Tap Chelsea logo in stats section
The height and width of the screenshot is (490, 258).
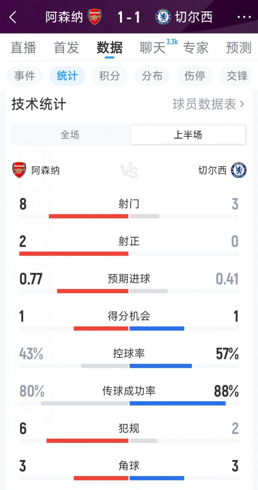[x=239, y=170]
